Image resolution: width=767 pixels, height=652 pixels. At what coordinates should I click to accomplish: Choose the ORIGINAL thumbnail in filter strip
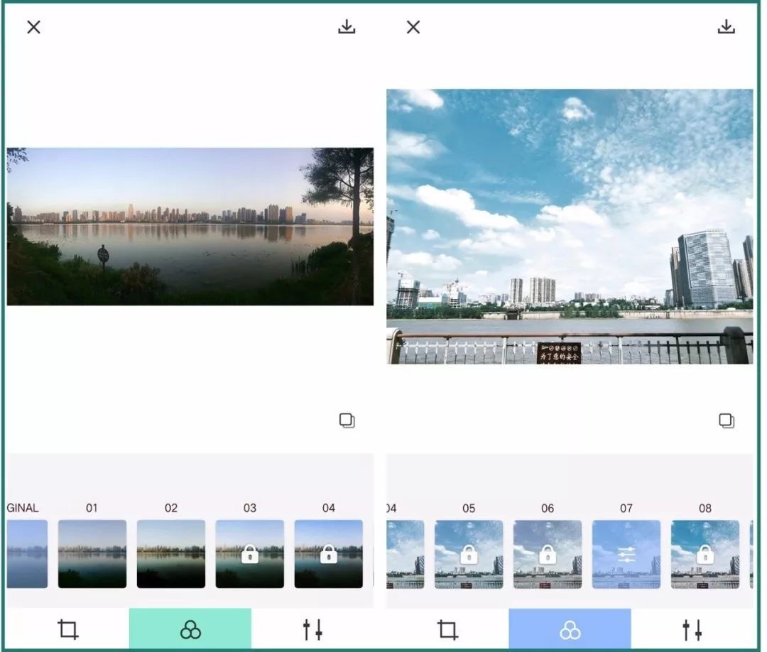pyautogui.click(x=28, y=554)
